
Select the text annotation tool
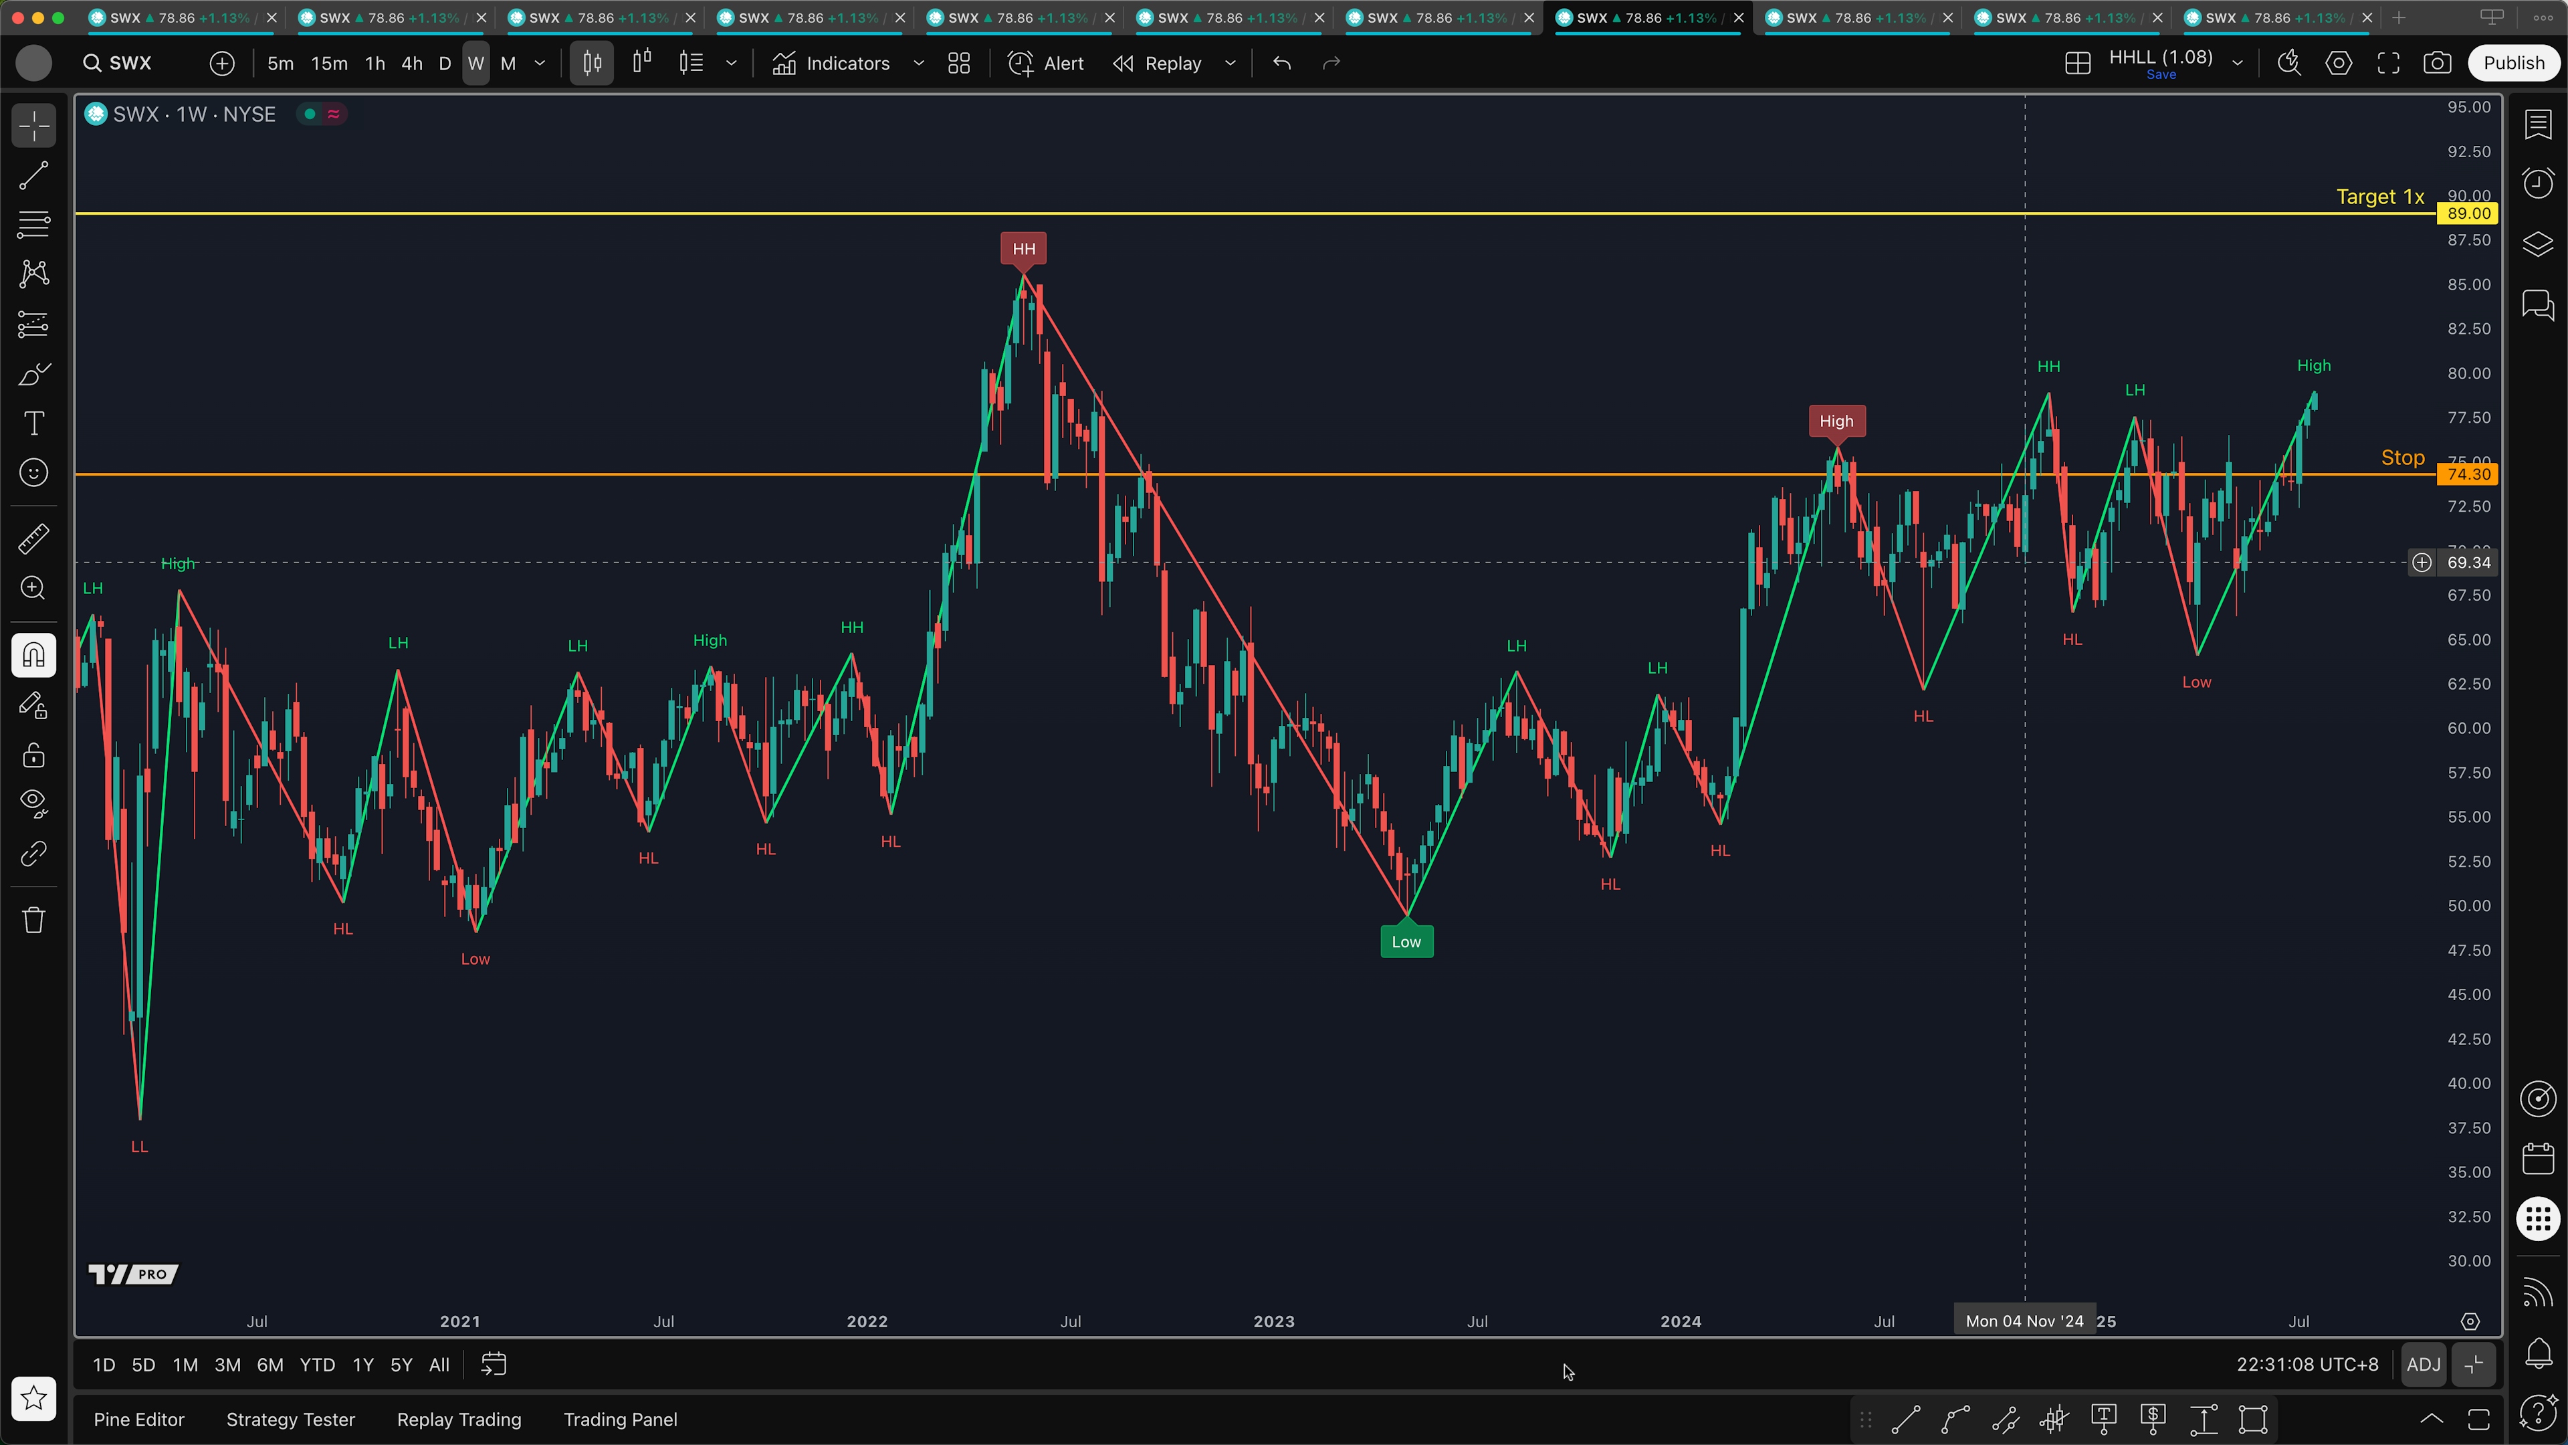pyautogui.click(x=34, y=423)
